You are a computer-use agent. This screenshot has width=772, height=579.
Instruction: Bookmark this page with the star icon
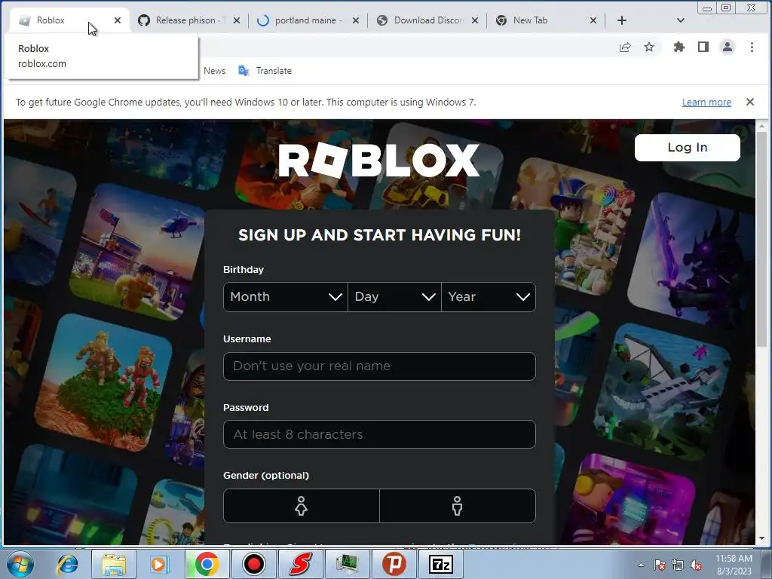[649, 47]
